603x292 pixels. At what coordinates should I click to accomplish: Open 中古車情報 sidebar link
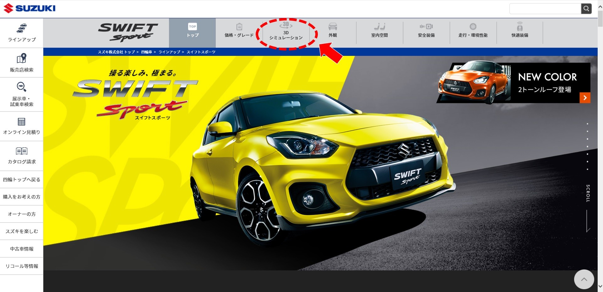(22, 249)
